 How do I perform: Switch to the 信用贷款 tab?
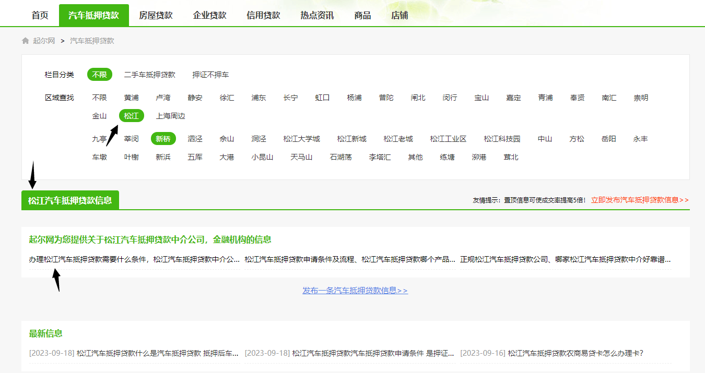tap(264, 16)
